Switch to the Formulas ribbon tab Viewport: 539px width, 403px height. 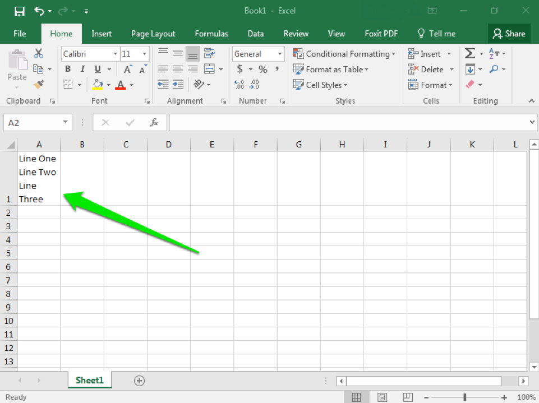click(x=211, y=34)
